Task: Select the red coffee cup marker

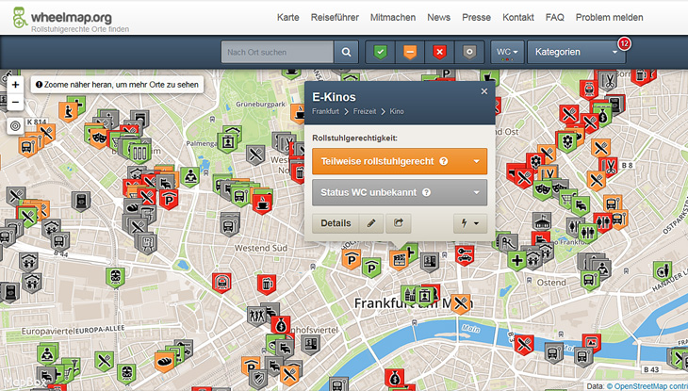Action: coord(262,204)
